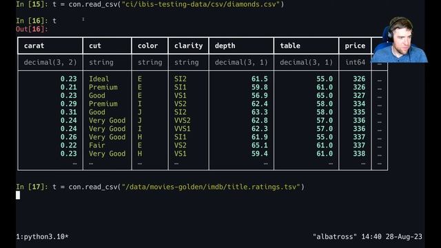The image size is (441, 248).
Task: Click price value 335
Action: pos(359,112)
